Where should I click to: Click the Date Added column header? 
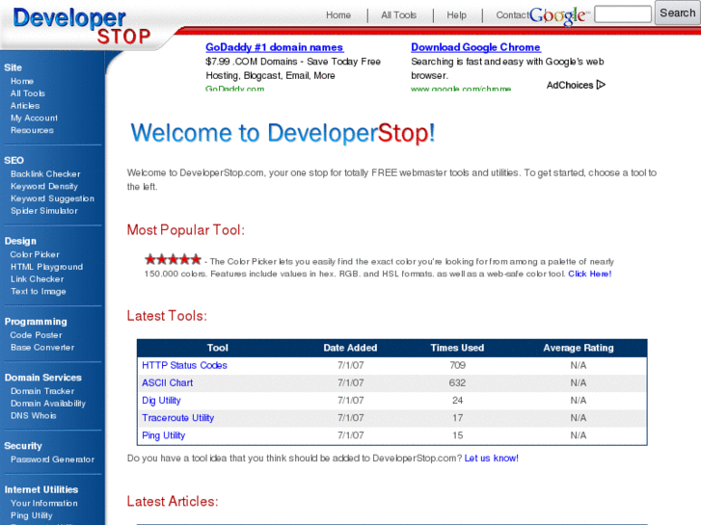click(x=350, y=348)
